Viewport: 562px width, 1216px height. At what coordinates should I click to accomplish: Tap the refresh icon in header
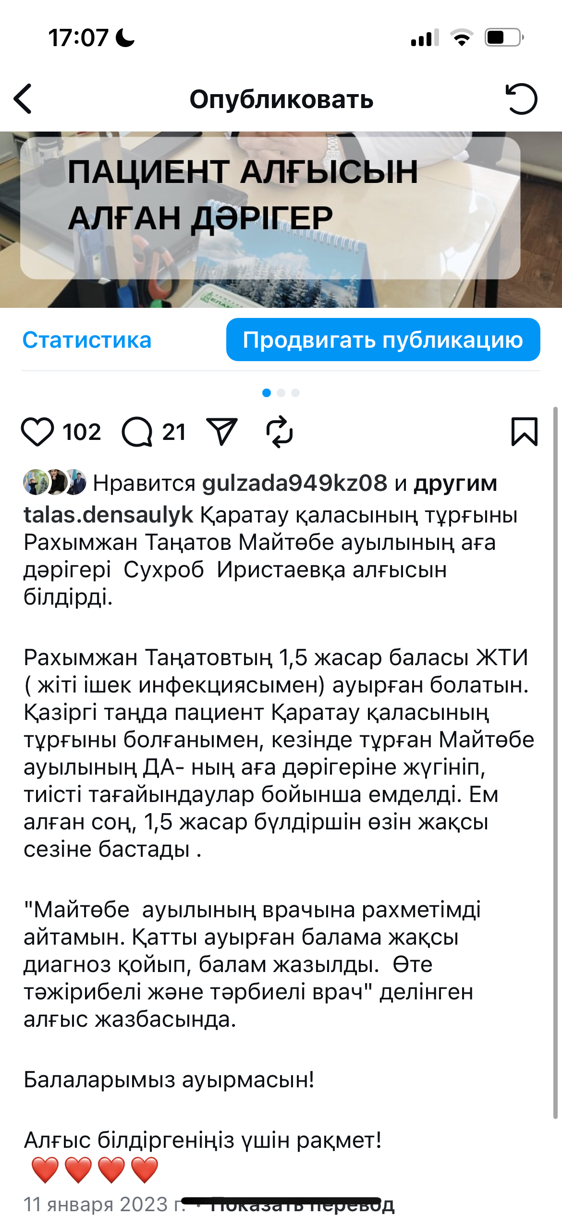click(x=521, y=99)
